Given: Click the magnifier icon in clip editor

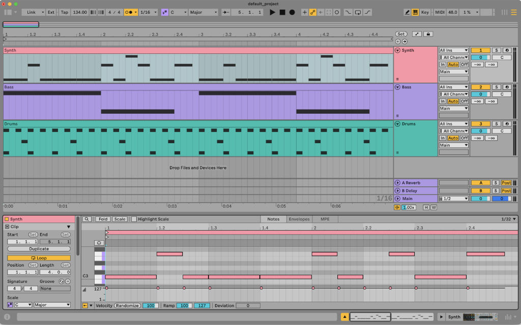Looking at the screenshot, I should click(x=86, y=219).
